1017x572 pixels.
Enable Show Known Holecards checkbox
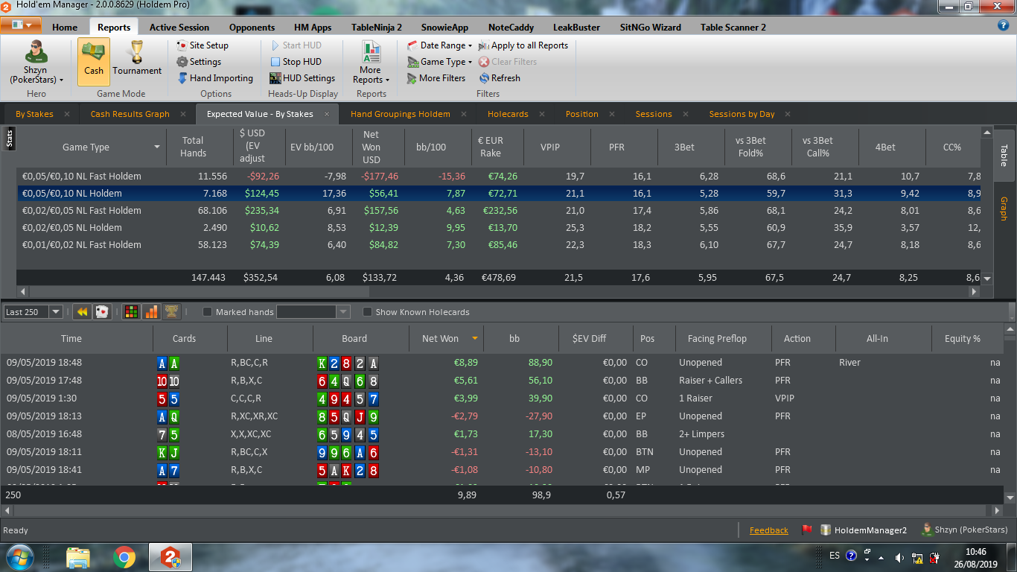point(367,312)
